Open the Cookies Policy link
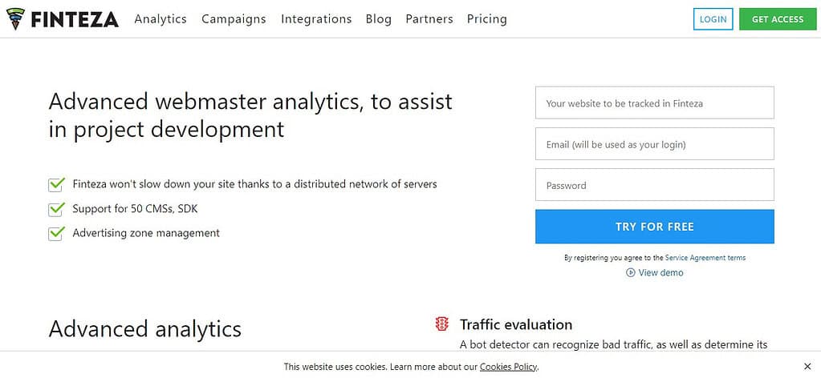This screenshot has height=382, width=821. click(509, 367)
